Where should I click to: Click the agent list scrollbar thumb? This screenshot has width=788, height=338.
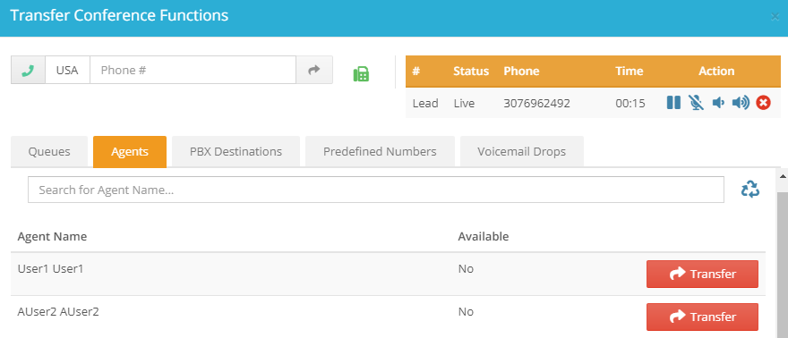[783, 264]
